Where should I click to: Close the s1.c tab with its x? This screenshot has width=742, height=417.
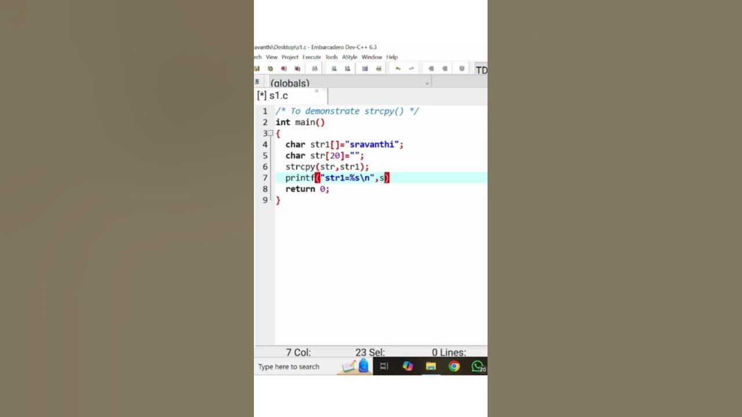click(x=317, y=91)
